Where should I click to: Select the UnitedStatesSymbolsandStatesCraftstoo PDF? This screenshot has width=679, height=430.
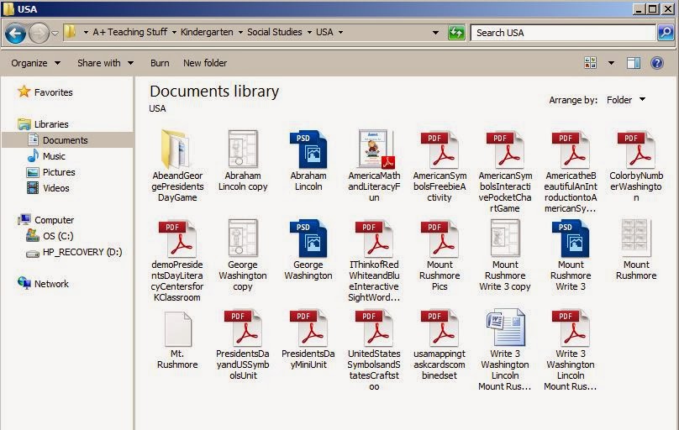374,349
